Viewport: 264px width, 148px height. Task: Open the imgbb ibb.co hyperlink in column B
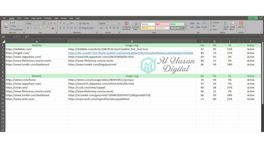click(131, 53)
